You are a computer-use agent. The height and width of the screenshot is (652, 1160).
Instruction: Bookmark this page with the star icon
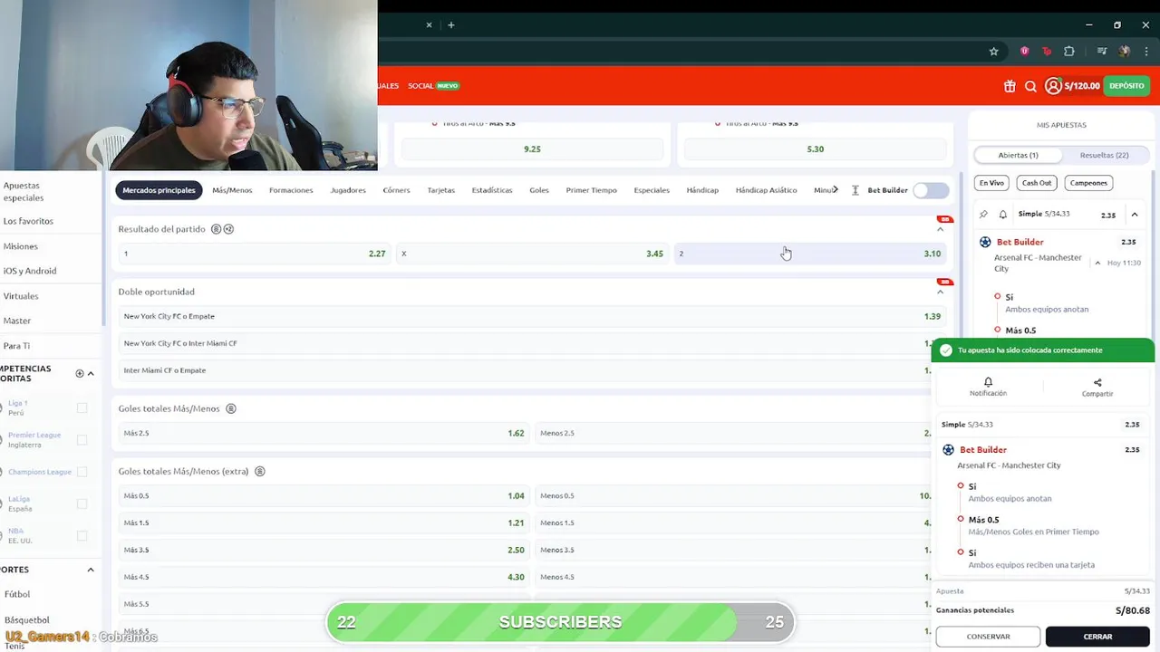tap(993, 52)
